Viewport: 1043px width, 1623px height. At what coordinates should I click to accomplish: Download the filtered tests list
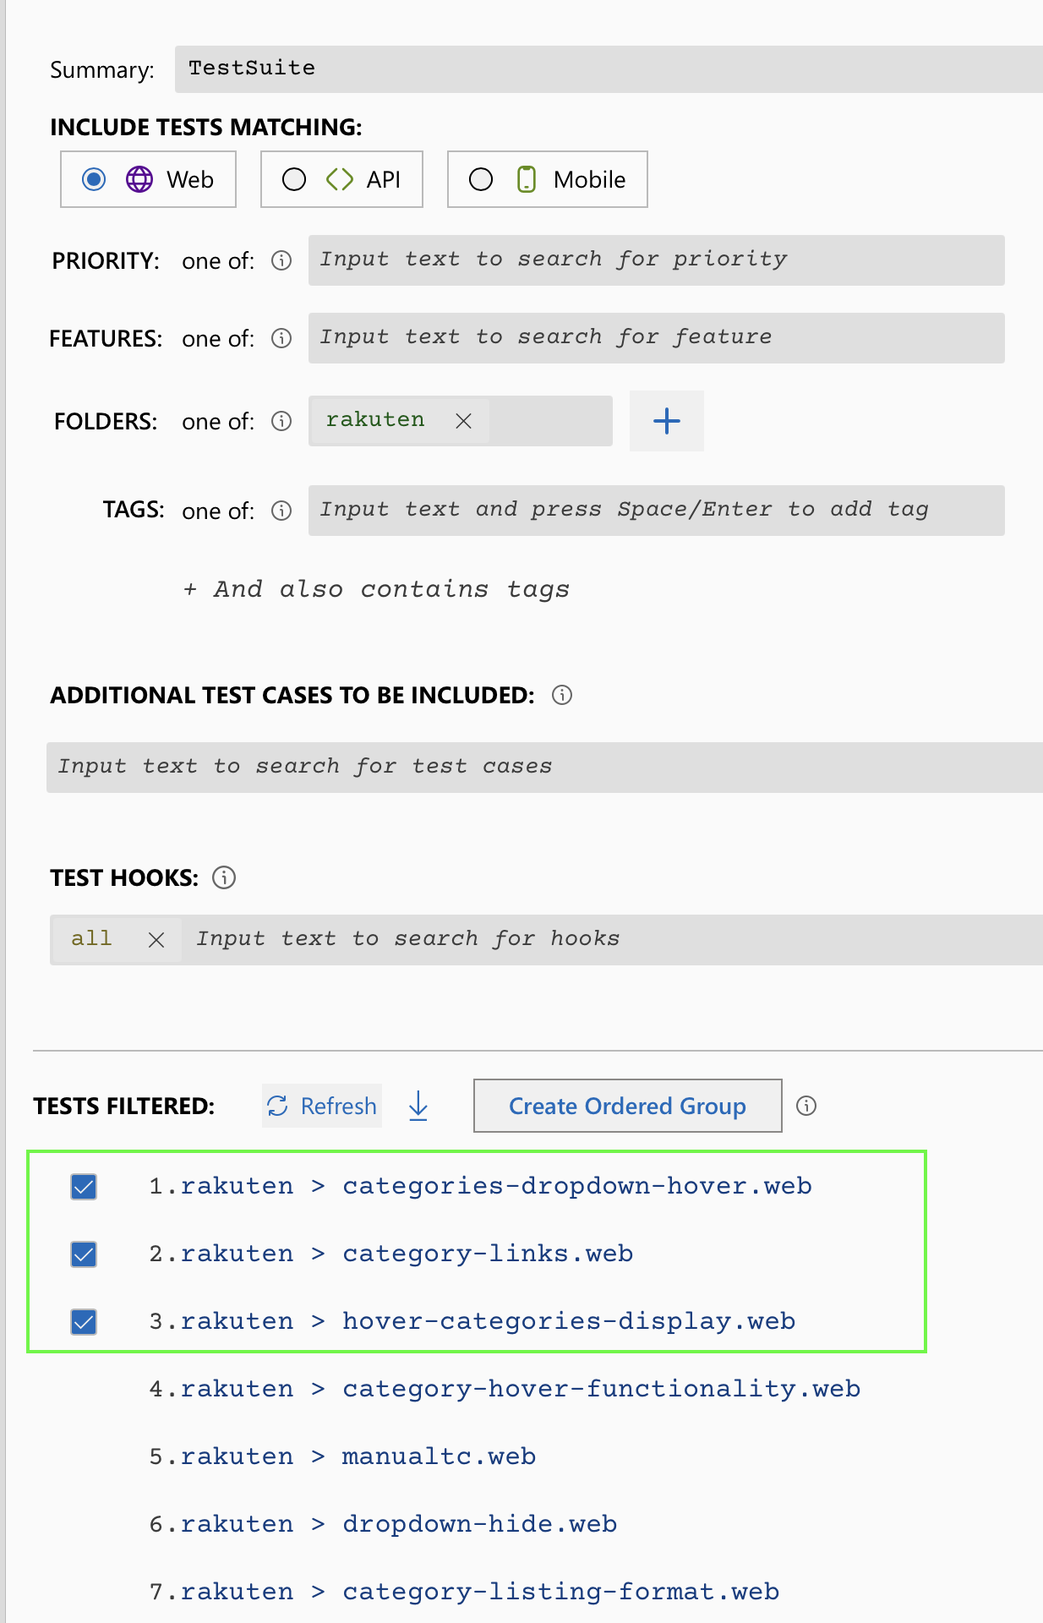418,1106
